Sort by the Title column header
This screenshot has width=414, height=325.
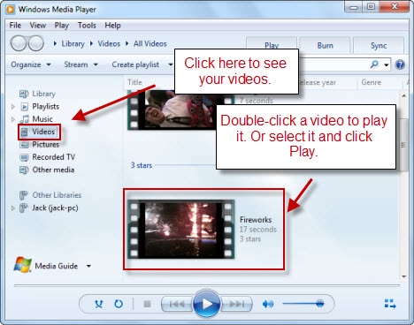[134, 82]
